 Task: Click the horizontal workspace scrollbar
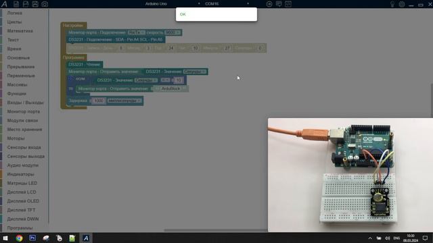pos(216,230)
